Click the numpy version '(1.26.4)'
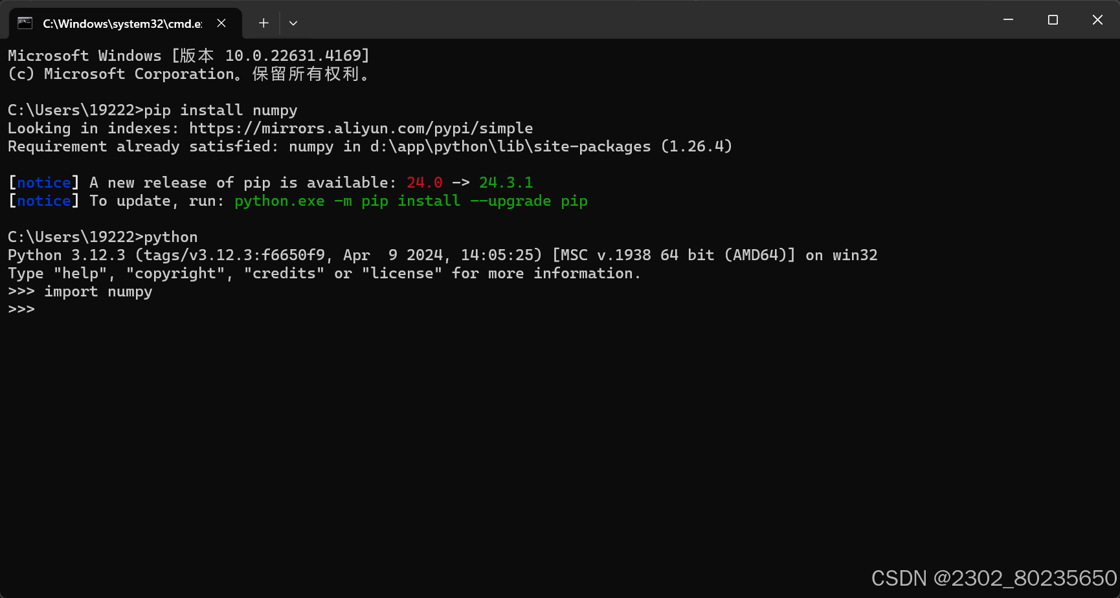Viewport: 1120px width, 598px height. click(x=697, y=146)
